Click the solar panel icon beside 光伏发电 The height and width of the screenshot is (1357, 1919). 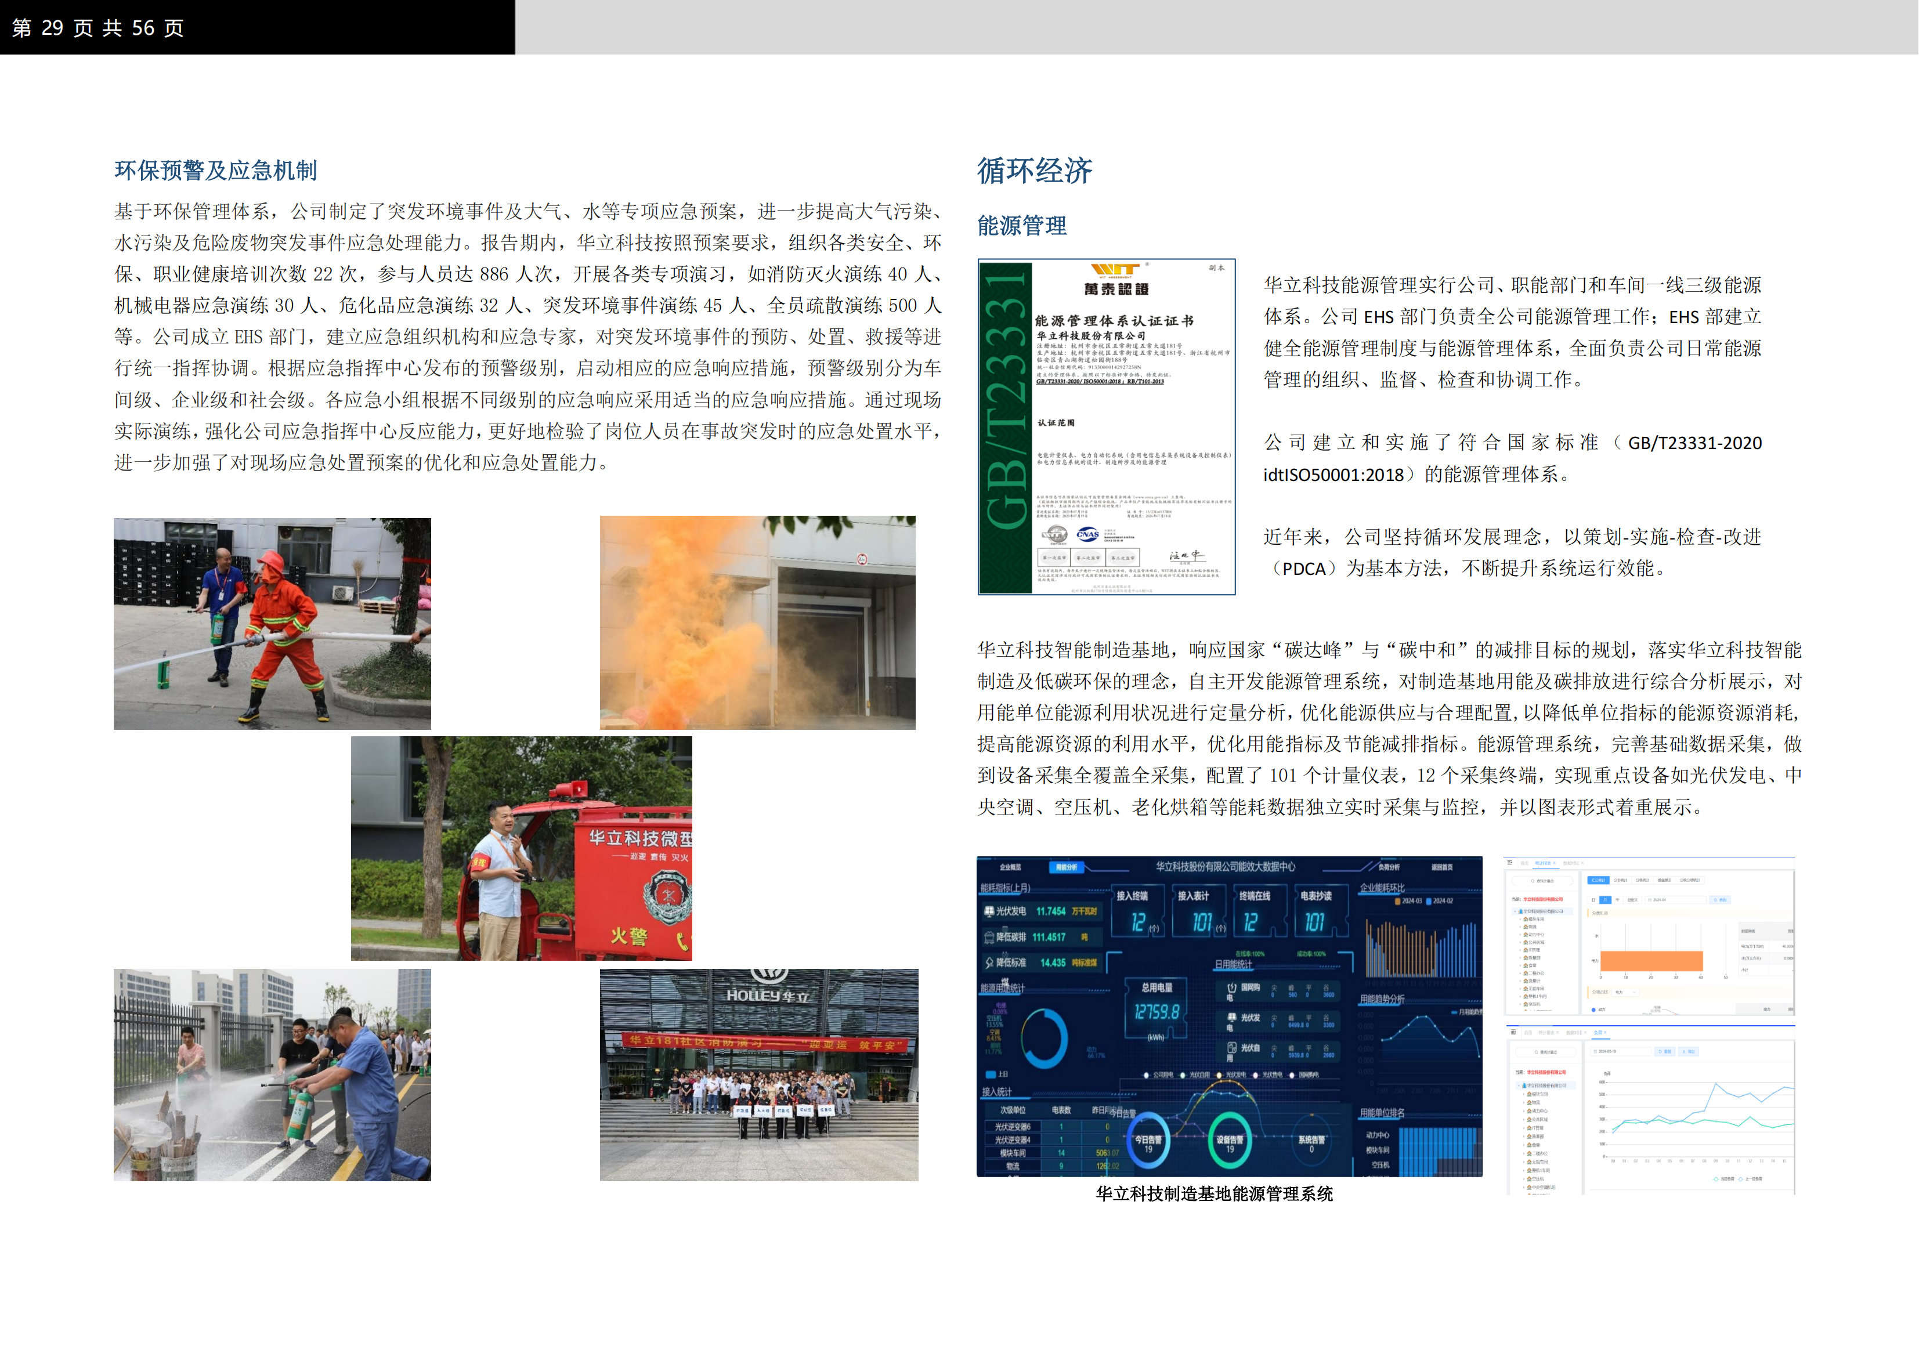989,911
